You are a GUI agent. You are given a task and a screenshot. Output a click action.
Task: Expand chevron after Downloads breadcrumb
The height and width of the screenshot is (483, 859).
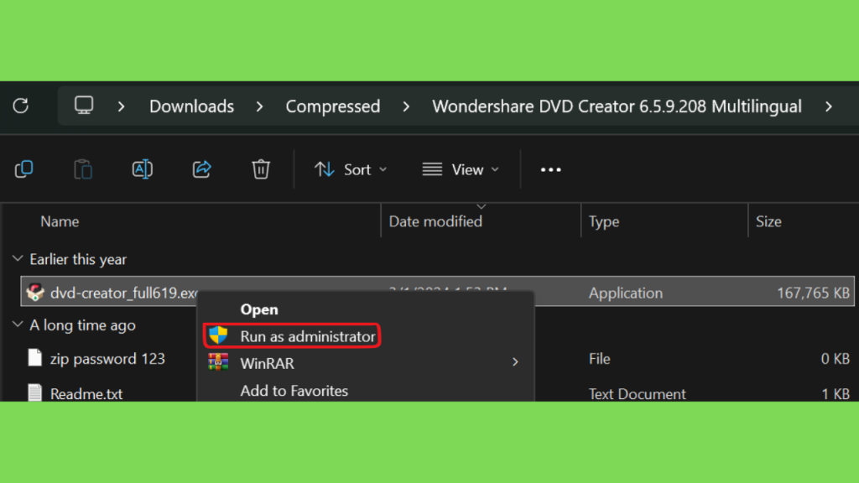click(x=260, y=106)
